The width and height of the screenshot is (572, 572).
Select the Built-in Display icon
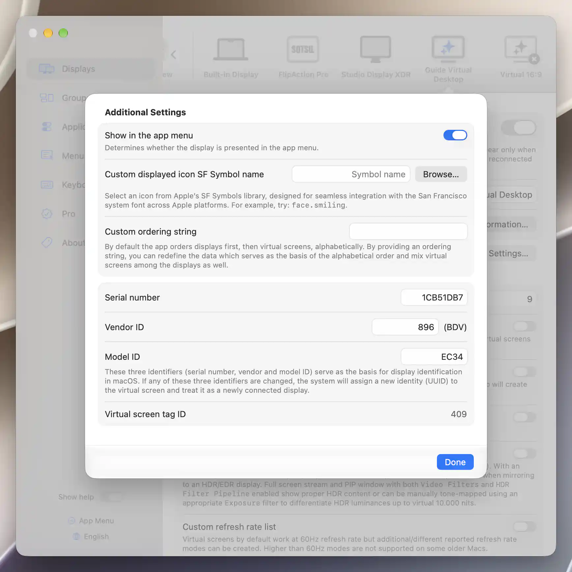(x=231, y=49)
